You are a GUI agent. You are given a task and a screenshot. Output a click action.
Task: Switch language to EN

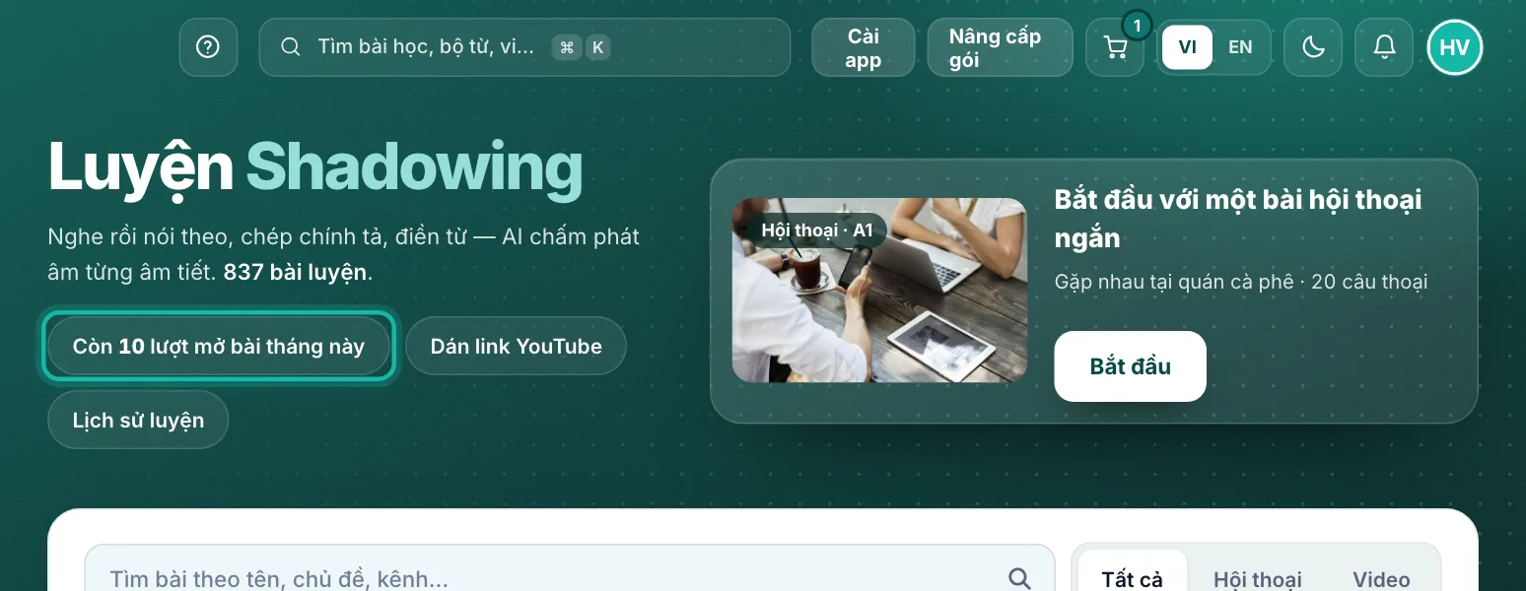1240,47
